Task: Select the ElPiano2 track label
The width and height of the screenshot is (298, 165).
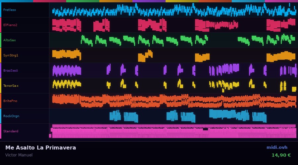Action: pos(10,25)
